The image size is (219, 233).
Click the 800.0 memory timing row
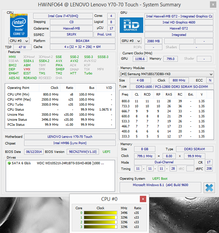[166, 101]
